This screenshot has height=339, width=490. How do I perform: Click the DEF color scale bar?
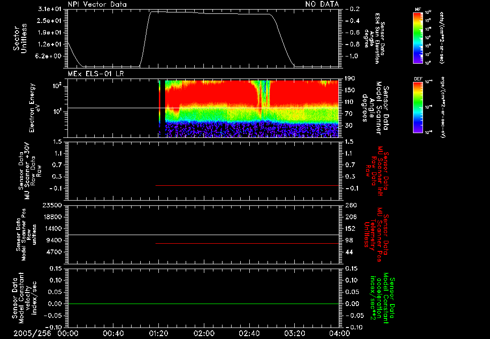click(x=418, y=107)
